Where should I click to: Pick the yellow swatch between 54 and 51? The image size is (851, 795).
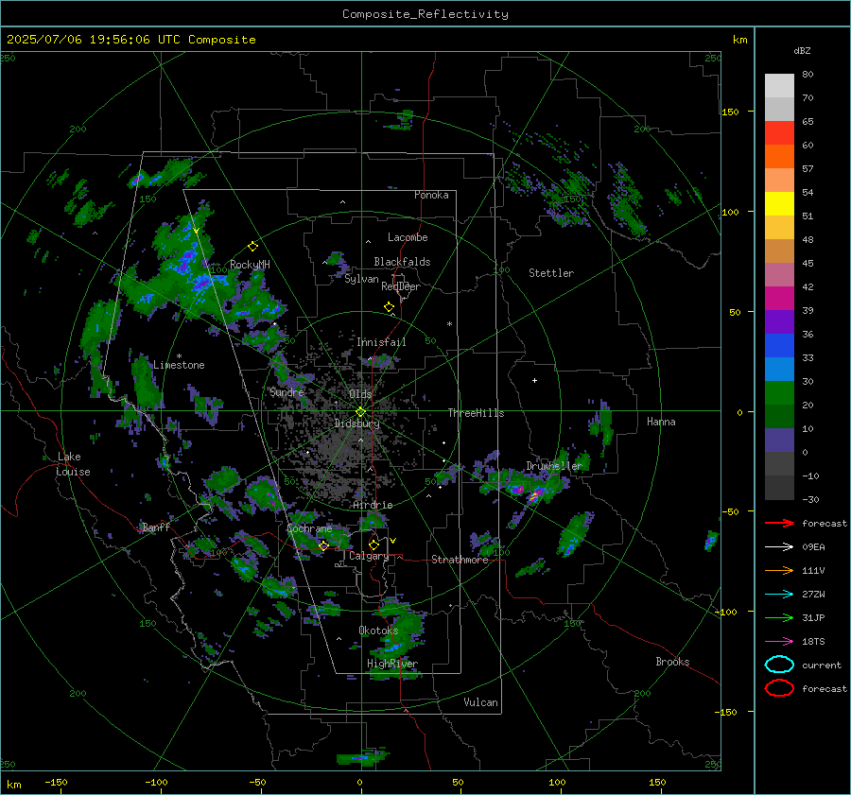(x=779, y=204)
